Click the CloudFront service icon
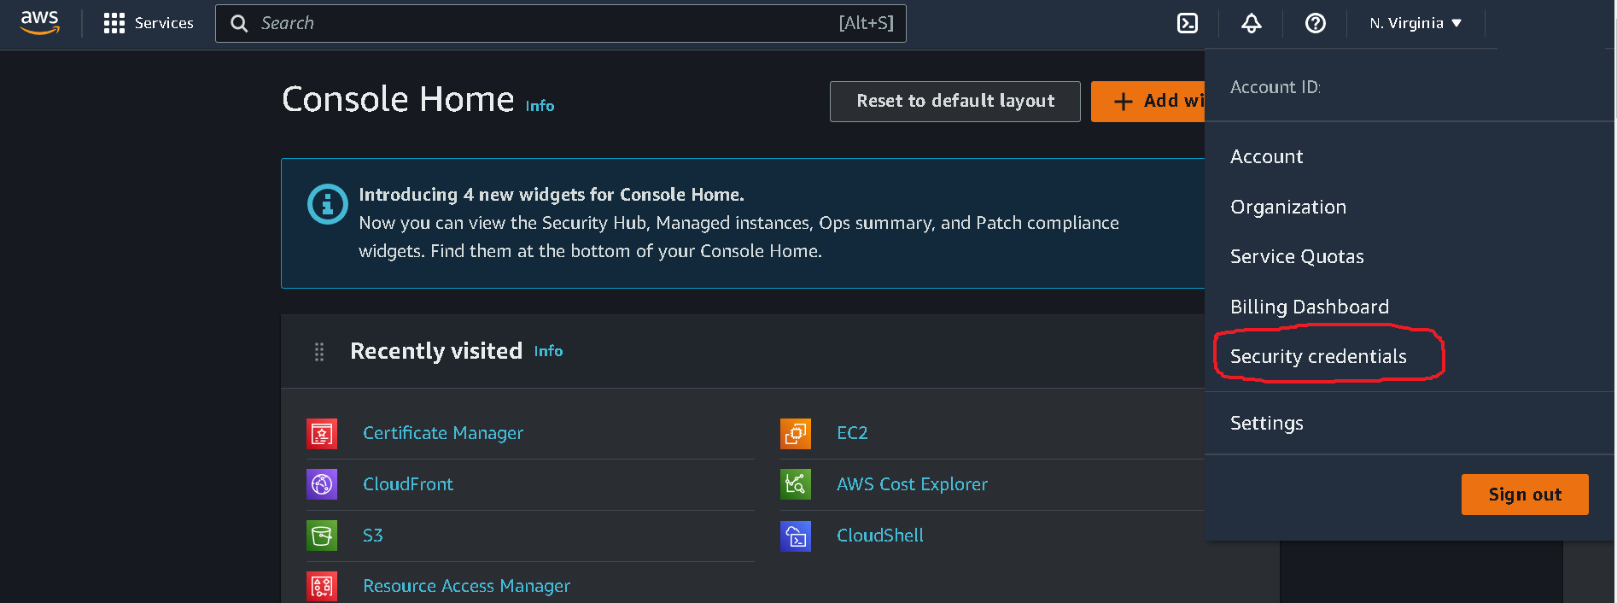The width and height of the screenshot is (1617, 603). 322,484
